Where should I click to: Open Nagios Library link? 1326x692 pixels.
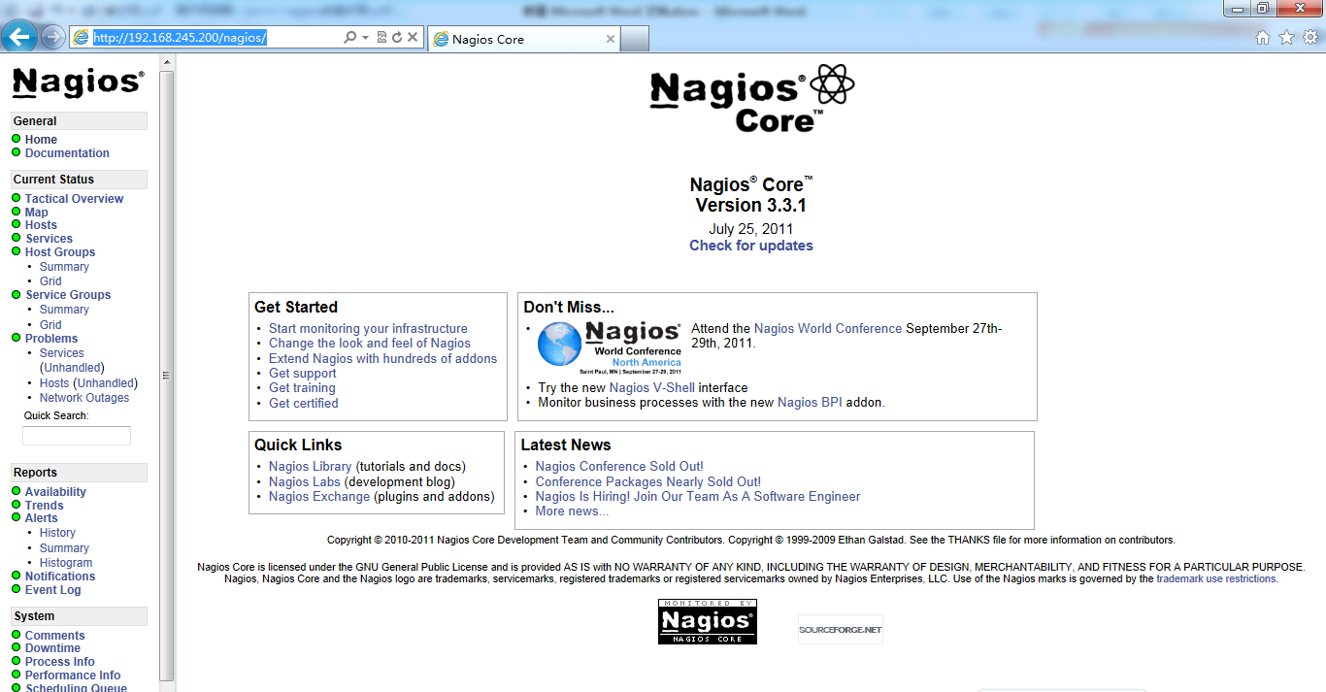click(311, 467)
